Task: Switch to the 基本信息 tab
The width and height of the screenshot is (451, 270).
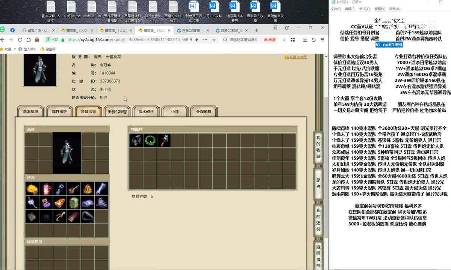Action: [31, 111]
